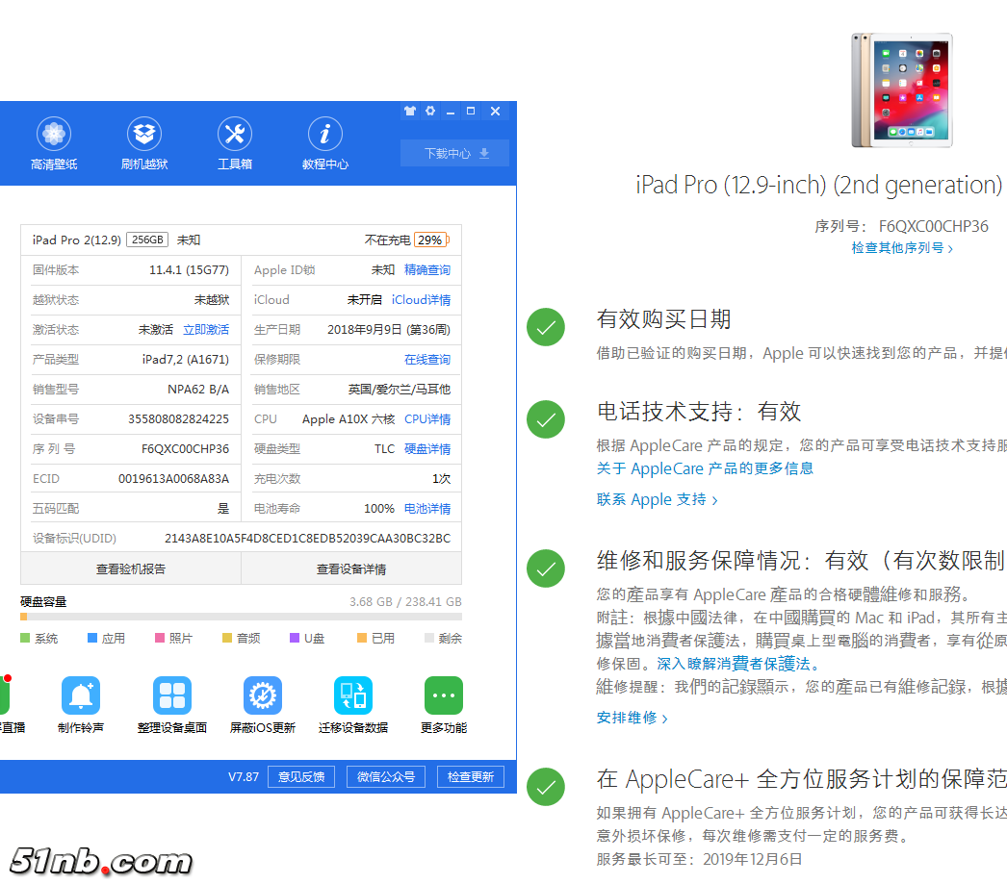Open the settings gear in the title bar

point(429,111)
